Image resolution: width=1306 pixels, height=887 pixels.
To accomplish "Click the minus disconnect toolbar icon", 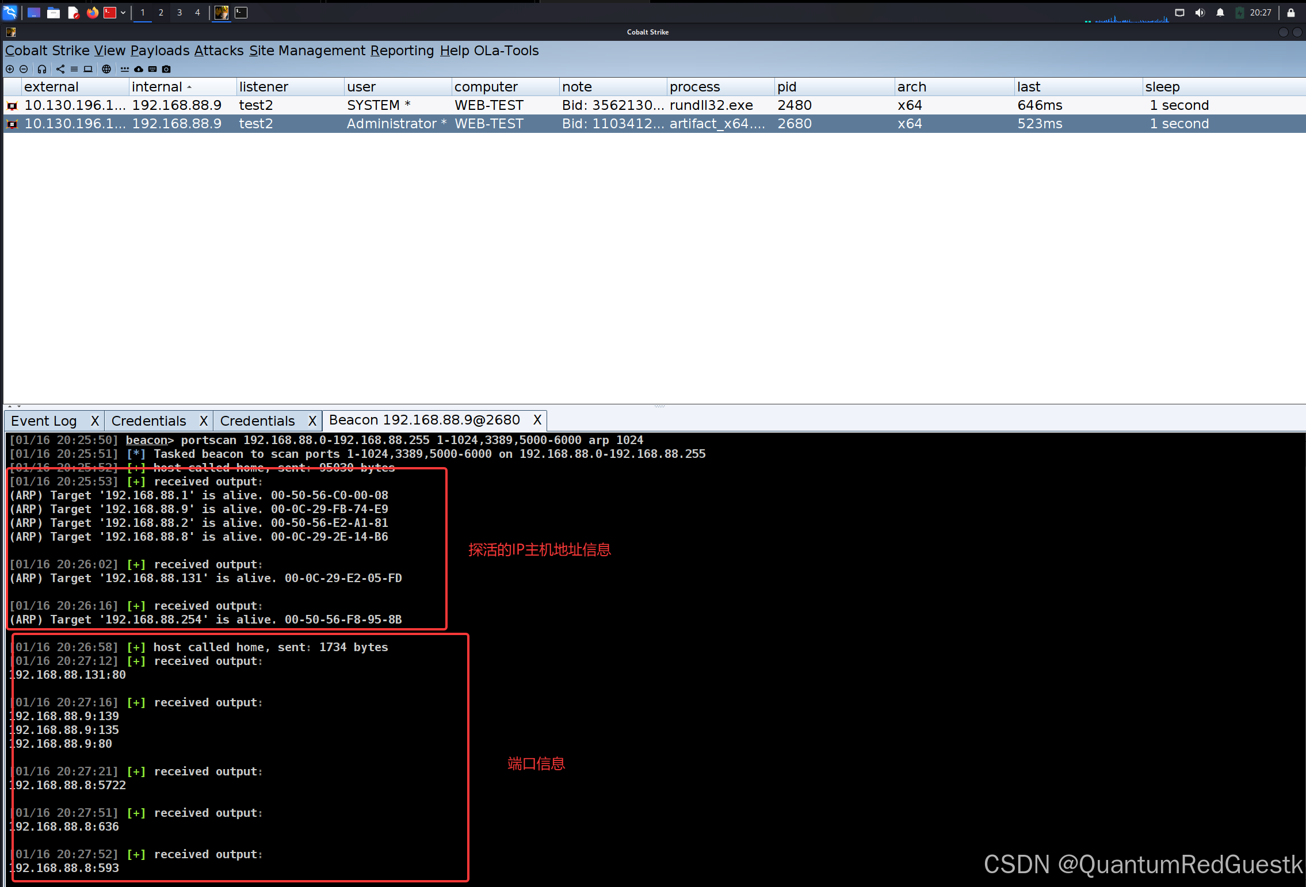I will click(24, 69).
